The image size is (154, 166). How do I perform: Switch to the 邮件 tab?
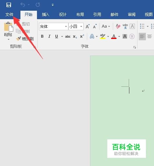[114, 15]
